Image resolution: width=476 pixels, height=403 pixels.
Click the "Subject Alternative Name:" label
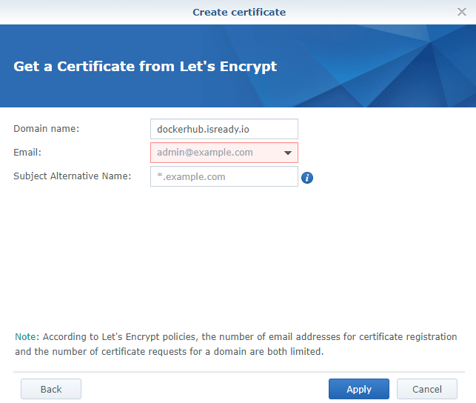pos(72,176)
